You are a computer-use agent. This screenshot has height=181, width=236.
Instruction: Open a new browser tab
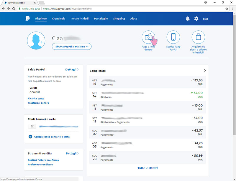[42, 3]
